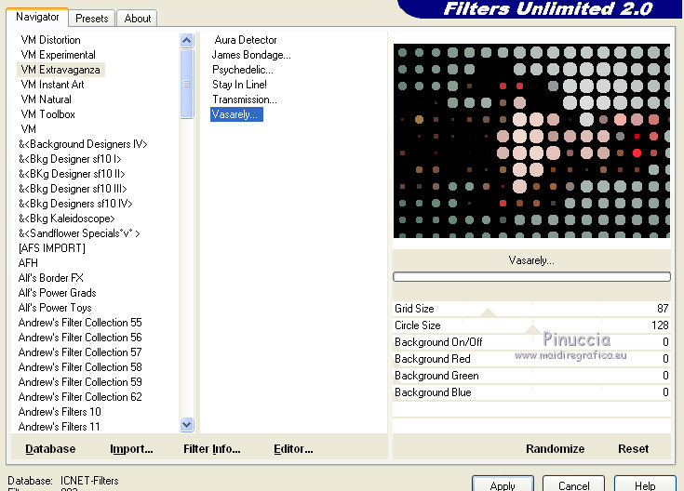This screenshot has width=684, height=491.
Task: Click the Vasarely filter preview image
Action: (531, 140)
